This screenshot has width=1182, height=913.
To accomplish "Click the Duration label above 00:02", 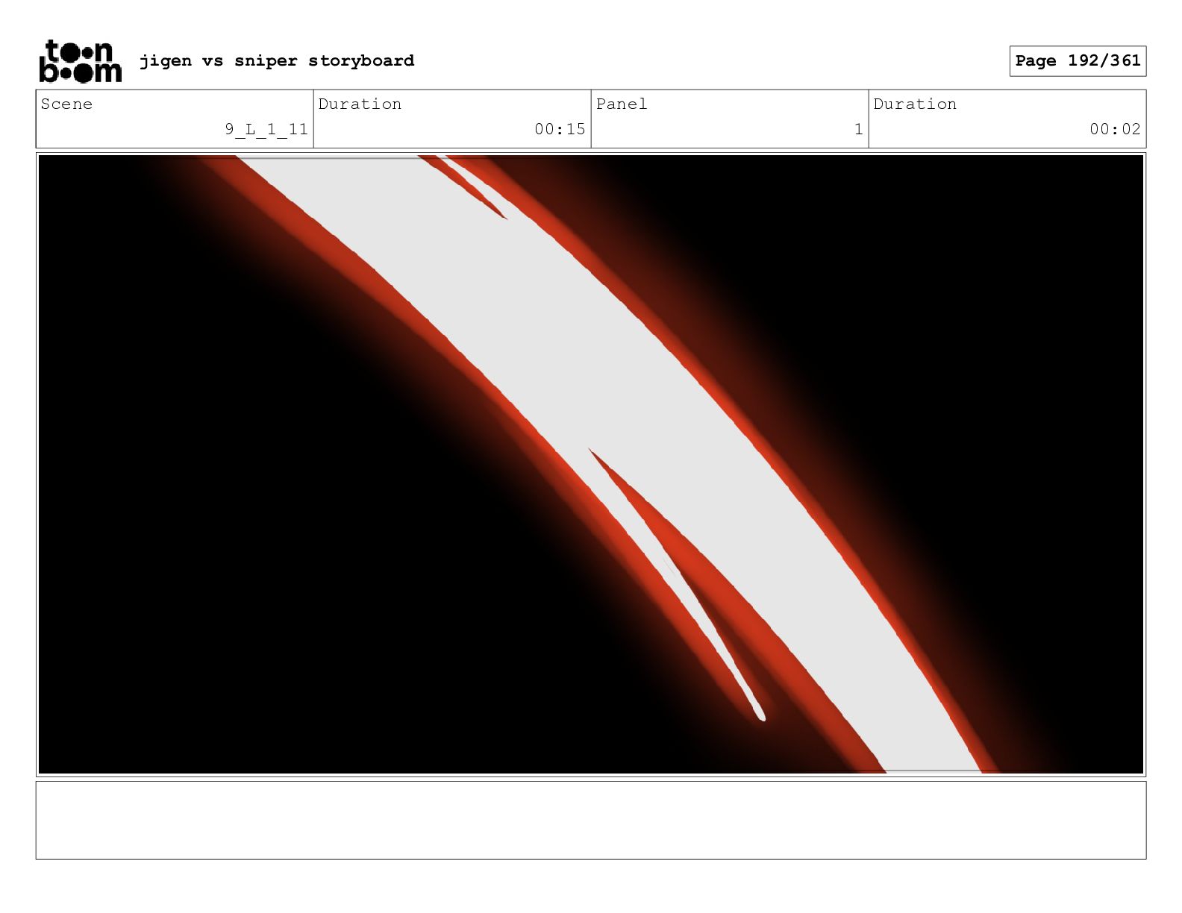I will pos(915,104).
